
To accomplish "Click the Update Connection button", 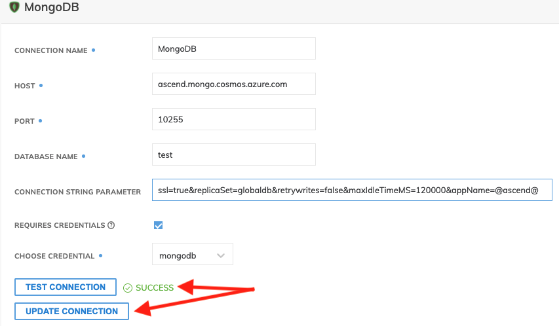I will [x=71, y=312].
